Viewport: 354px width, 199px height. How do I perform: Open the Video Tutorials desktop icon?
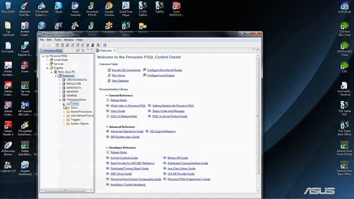pos(75,9)
